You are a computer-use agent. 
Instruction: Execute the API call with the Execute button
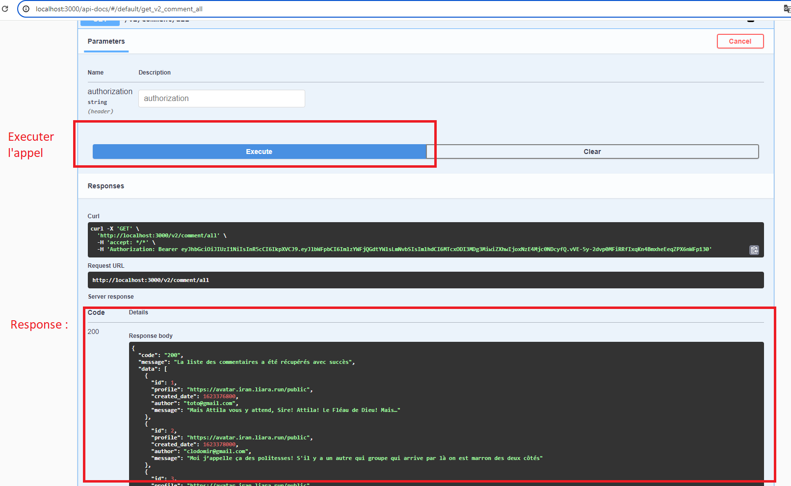tap(259, 152)
